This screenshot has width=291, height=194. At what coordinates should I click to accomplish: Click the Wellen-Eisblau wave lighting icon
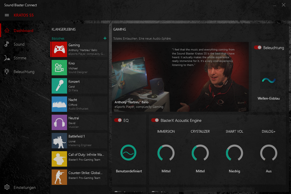[x=269, y=80]
